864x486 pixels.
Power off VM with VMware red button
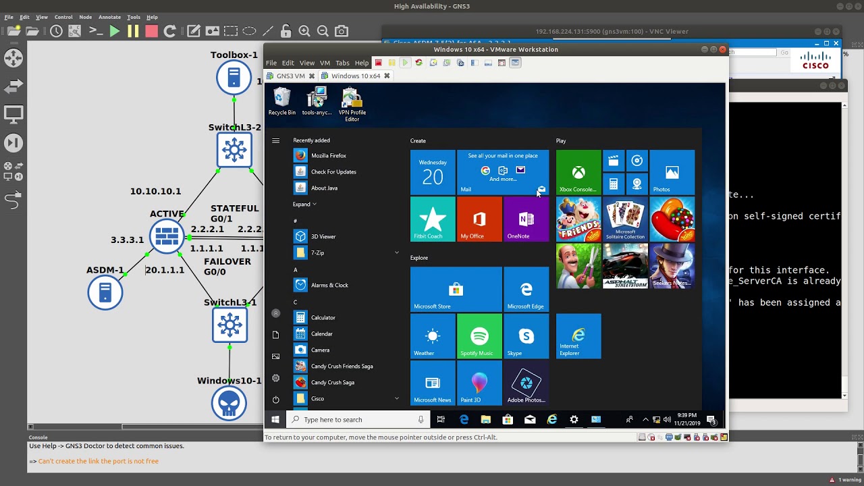tap(378, 63)
